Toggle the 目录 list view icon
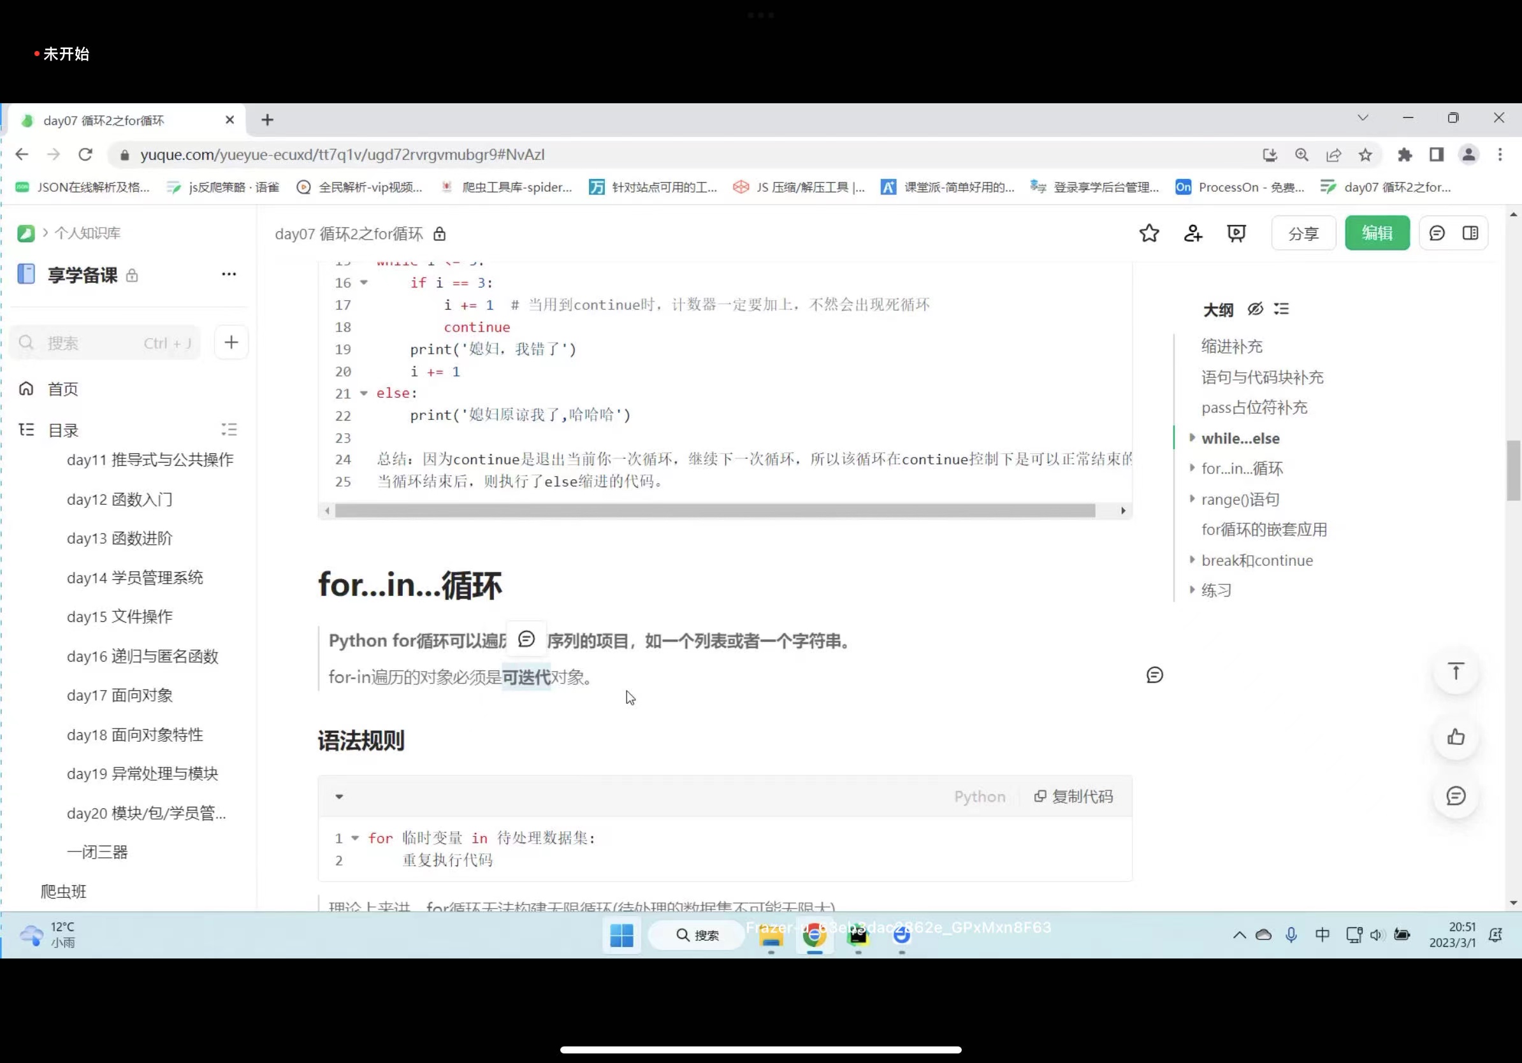The height and width of the screenshot is (1063, 1522). 229,430
